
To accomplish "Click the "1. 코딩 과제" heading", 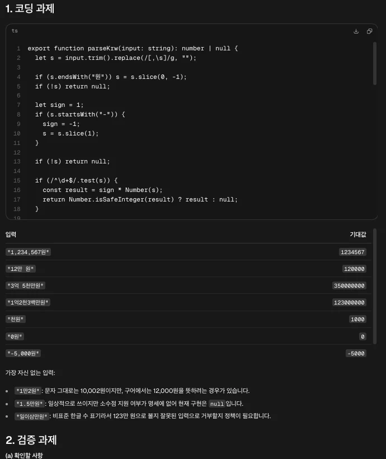I will pos(30,8).
